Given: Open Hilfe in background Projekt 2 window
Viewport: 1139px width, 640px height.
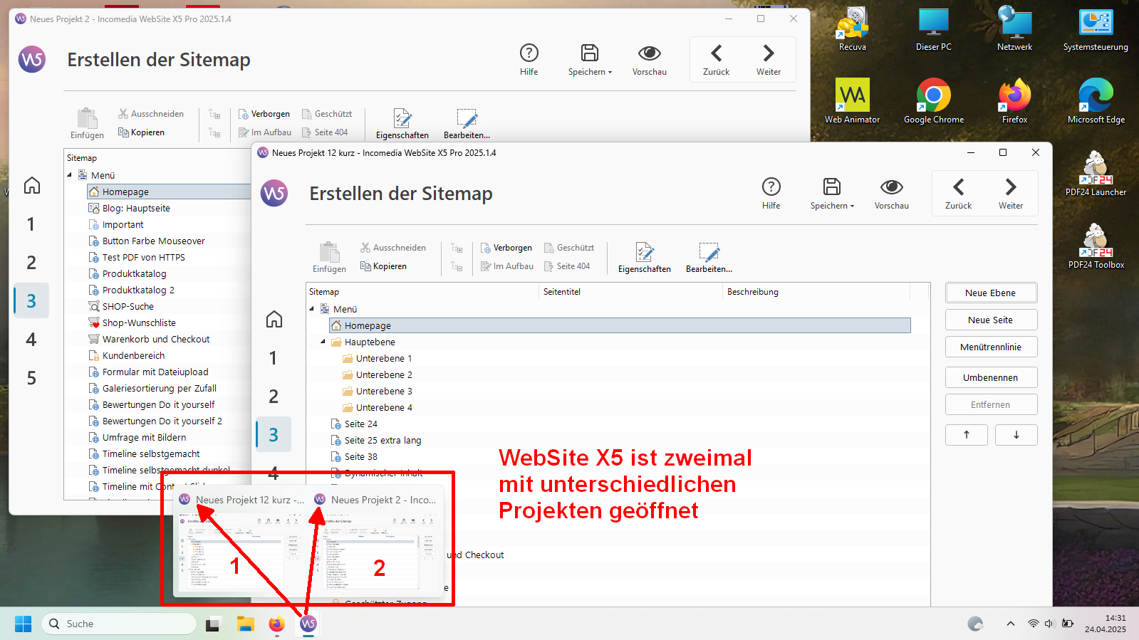Looking at the screenshot, I should click(x=529, y=60).
